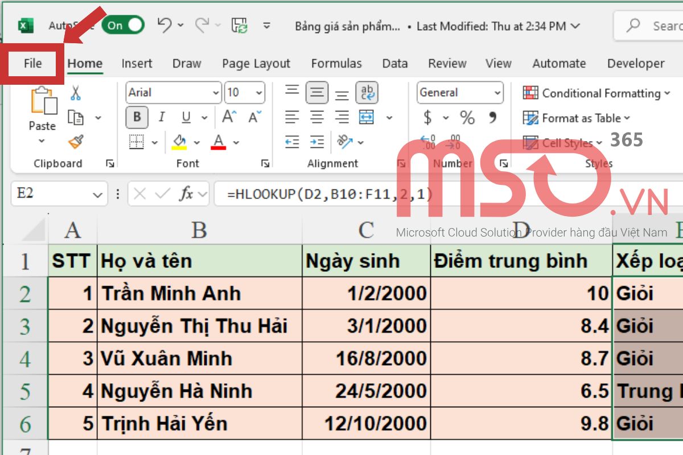Toggle Underline formatting
683x455 pixels.
point(186,117)
